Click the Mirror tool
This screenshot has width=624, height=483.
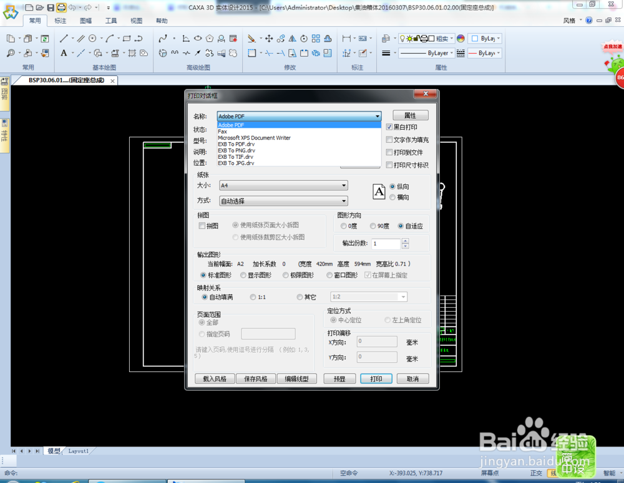pyautogui.click(x=293, y=39)
